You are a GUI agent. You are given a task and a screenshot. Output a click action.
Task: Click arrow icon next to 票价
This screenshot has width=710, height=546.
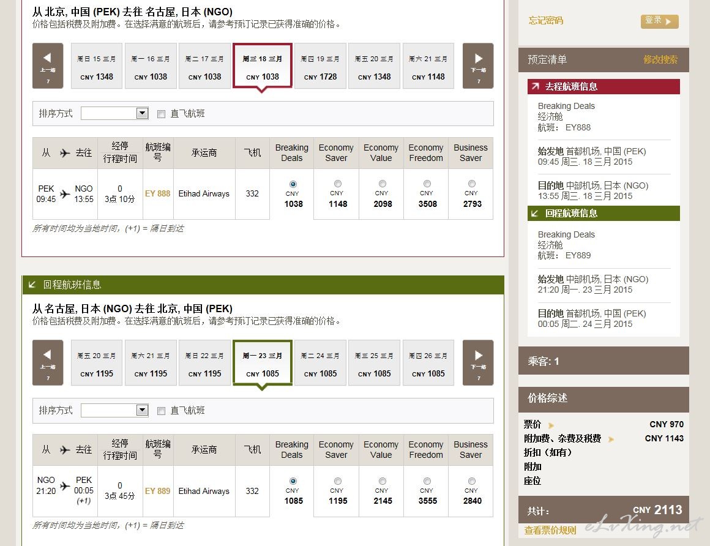pyautogui.click(x=551, y=425)
